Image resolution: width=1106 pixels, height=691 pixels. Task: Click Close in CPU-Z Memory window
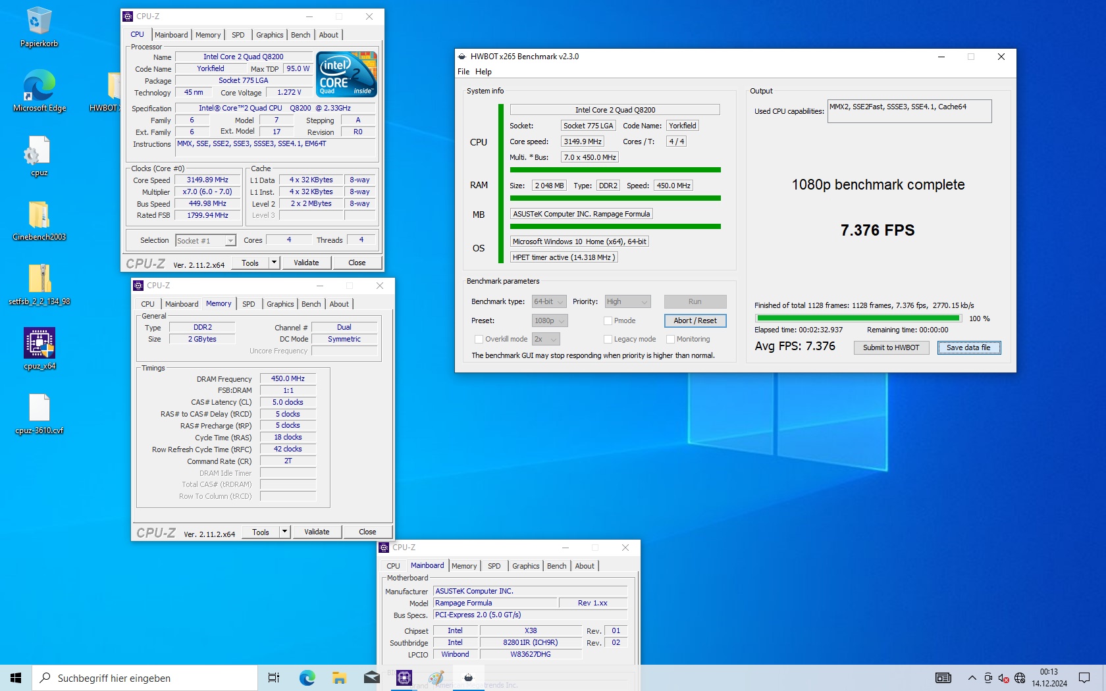[367, 532]
